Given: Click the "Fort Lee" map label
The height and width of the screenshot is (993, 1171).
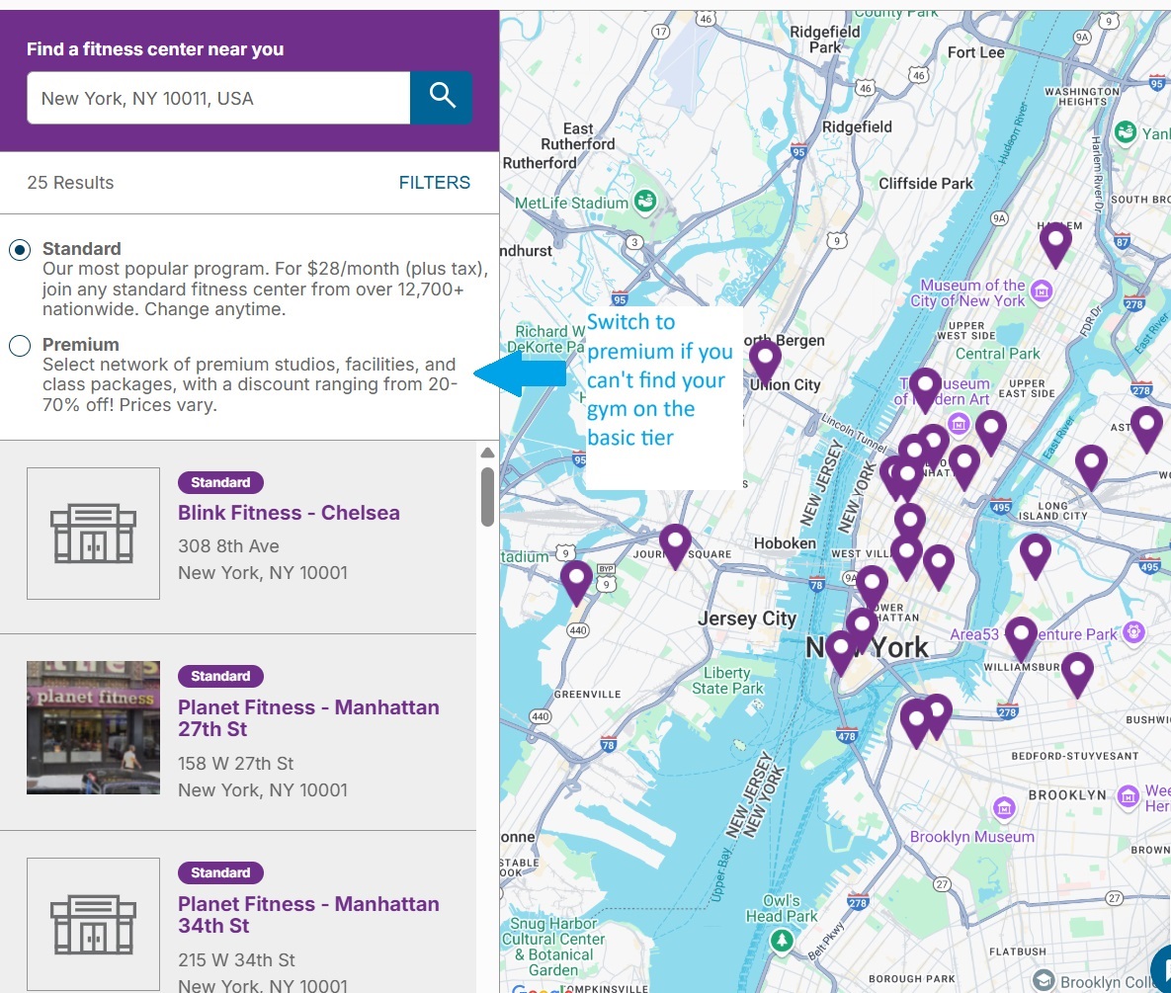Looking at the screenshot, I should pyautogui.click(x=976, y=52).
